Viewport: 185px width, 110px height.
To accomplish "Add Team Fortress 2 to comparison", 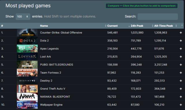I will tap(181, 73).
